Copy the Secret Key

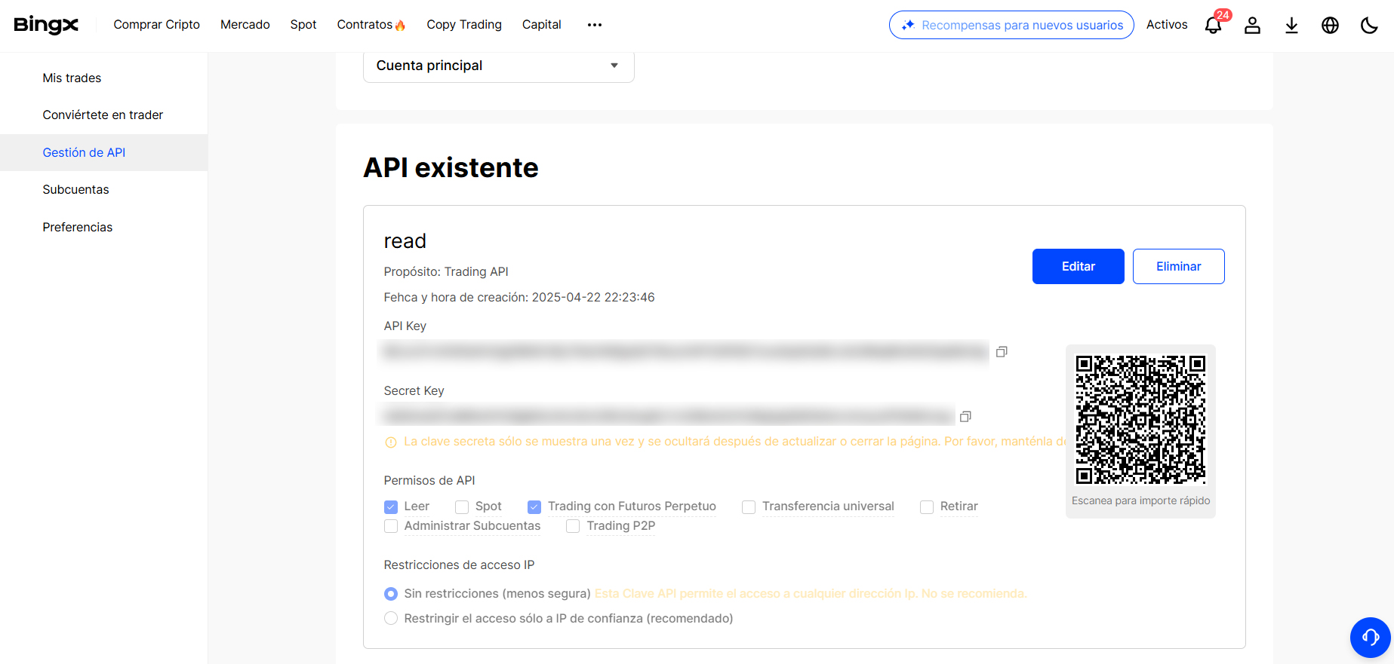point(965,417)
